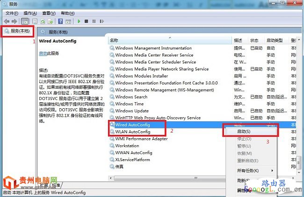The width and height of the screenshot is (304, 197).
Task: Select the Windows Update service row
Action: click(x=131, y=111)
